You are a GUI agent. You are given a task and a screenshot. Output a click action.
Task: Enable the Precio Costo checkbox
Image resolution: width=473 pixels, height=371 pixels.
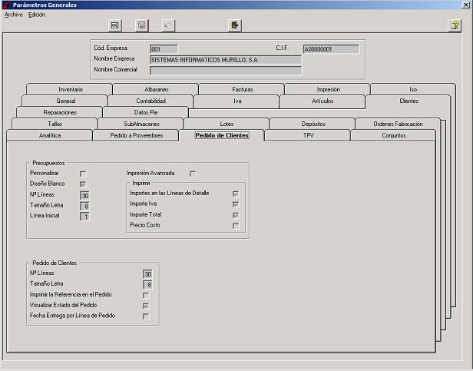pos(236,226)
